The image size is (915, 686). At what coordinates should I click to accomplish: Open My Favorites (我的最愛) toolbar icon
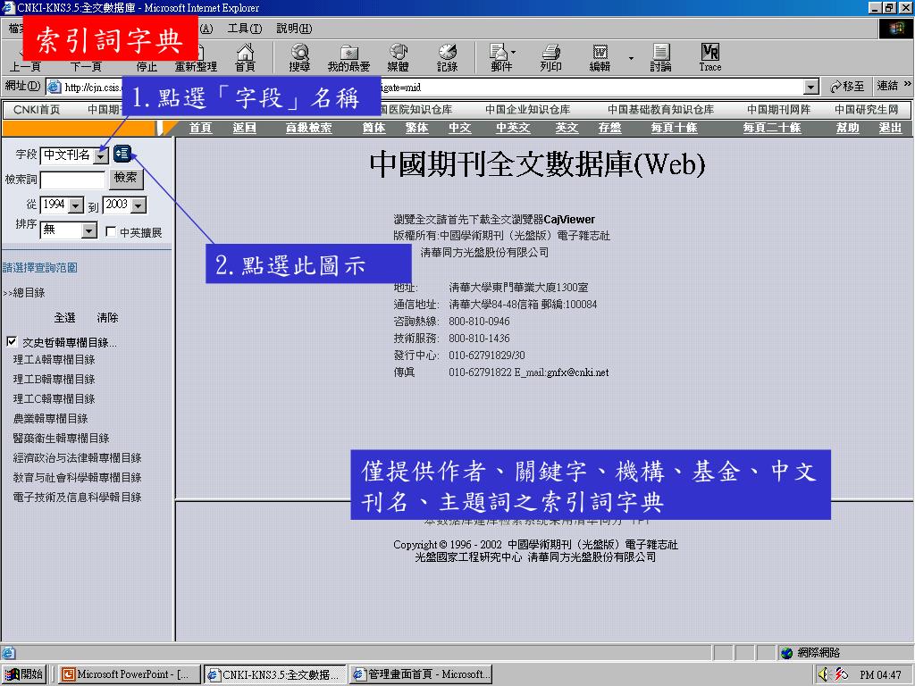point(349,58)
